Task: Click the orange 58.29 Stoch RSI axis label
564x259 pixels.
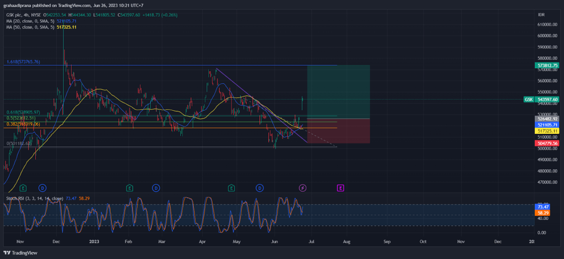Action: click(542, 213)
